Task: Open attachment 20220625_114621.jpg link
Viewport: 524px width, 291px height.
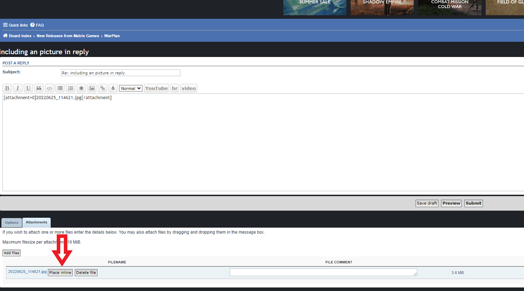Action: click(x=27, y=272)
